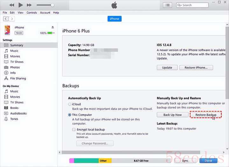The width and height of the screenshot is (229, 167).
Task: Click the Back Up Now button
Action: click(172, 115)
